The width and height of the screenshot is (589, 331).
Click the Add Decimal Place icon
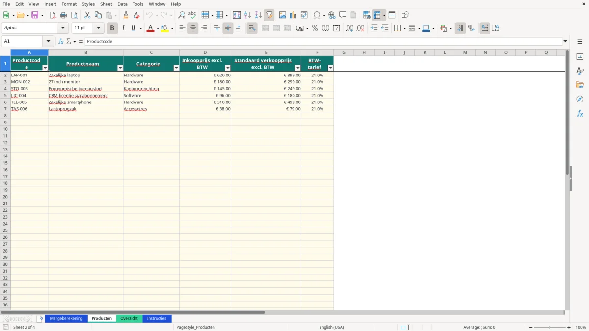[x=350, y=28]
